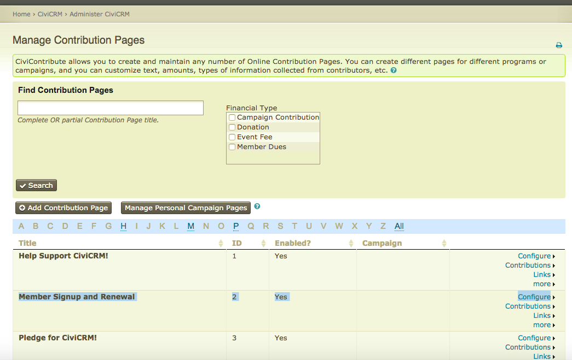The height and width of the screenshot is (360, 572).
Task: Click the Manage Contribution Pages heading
Action: click(x=79, y=40)
